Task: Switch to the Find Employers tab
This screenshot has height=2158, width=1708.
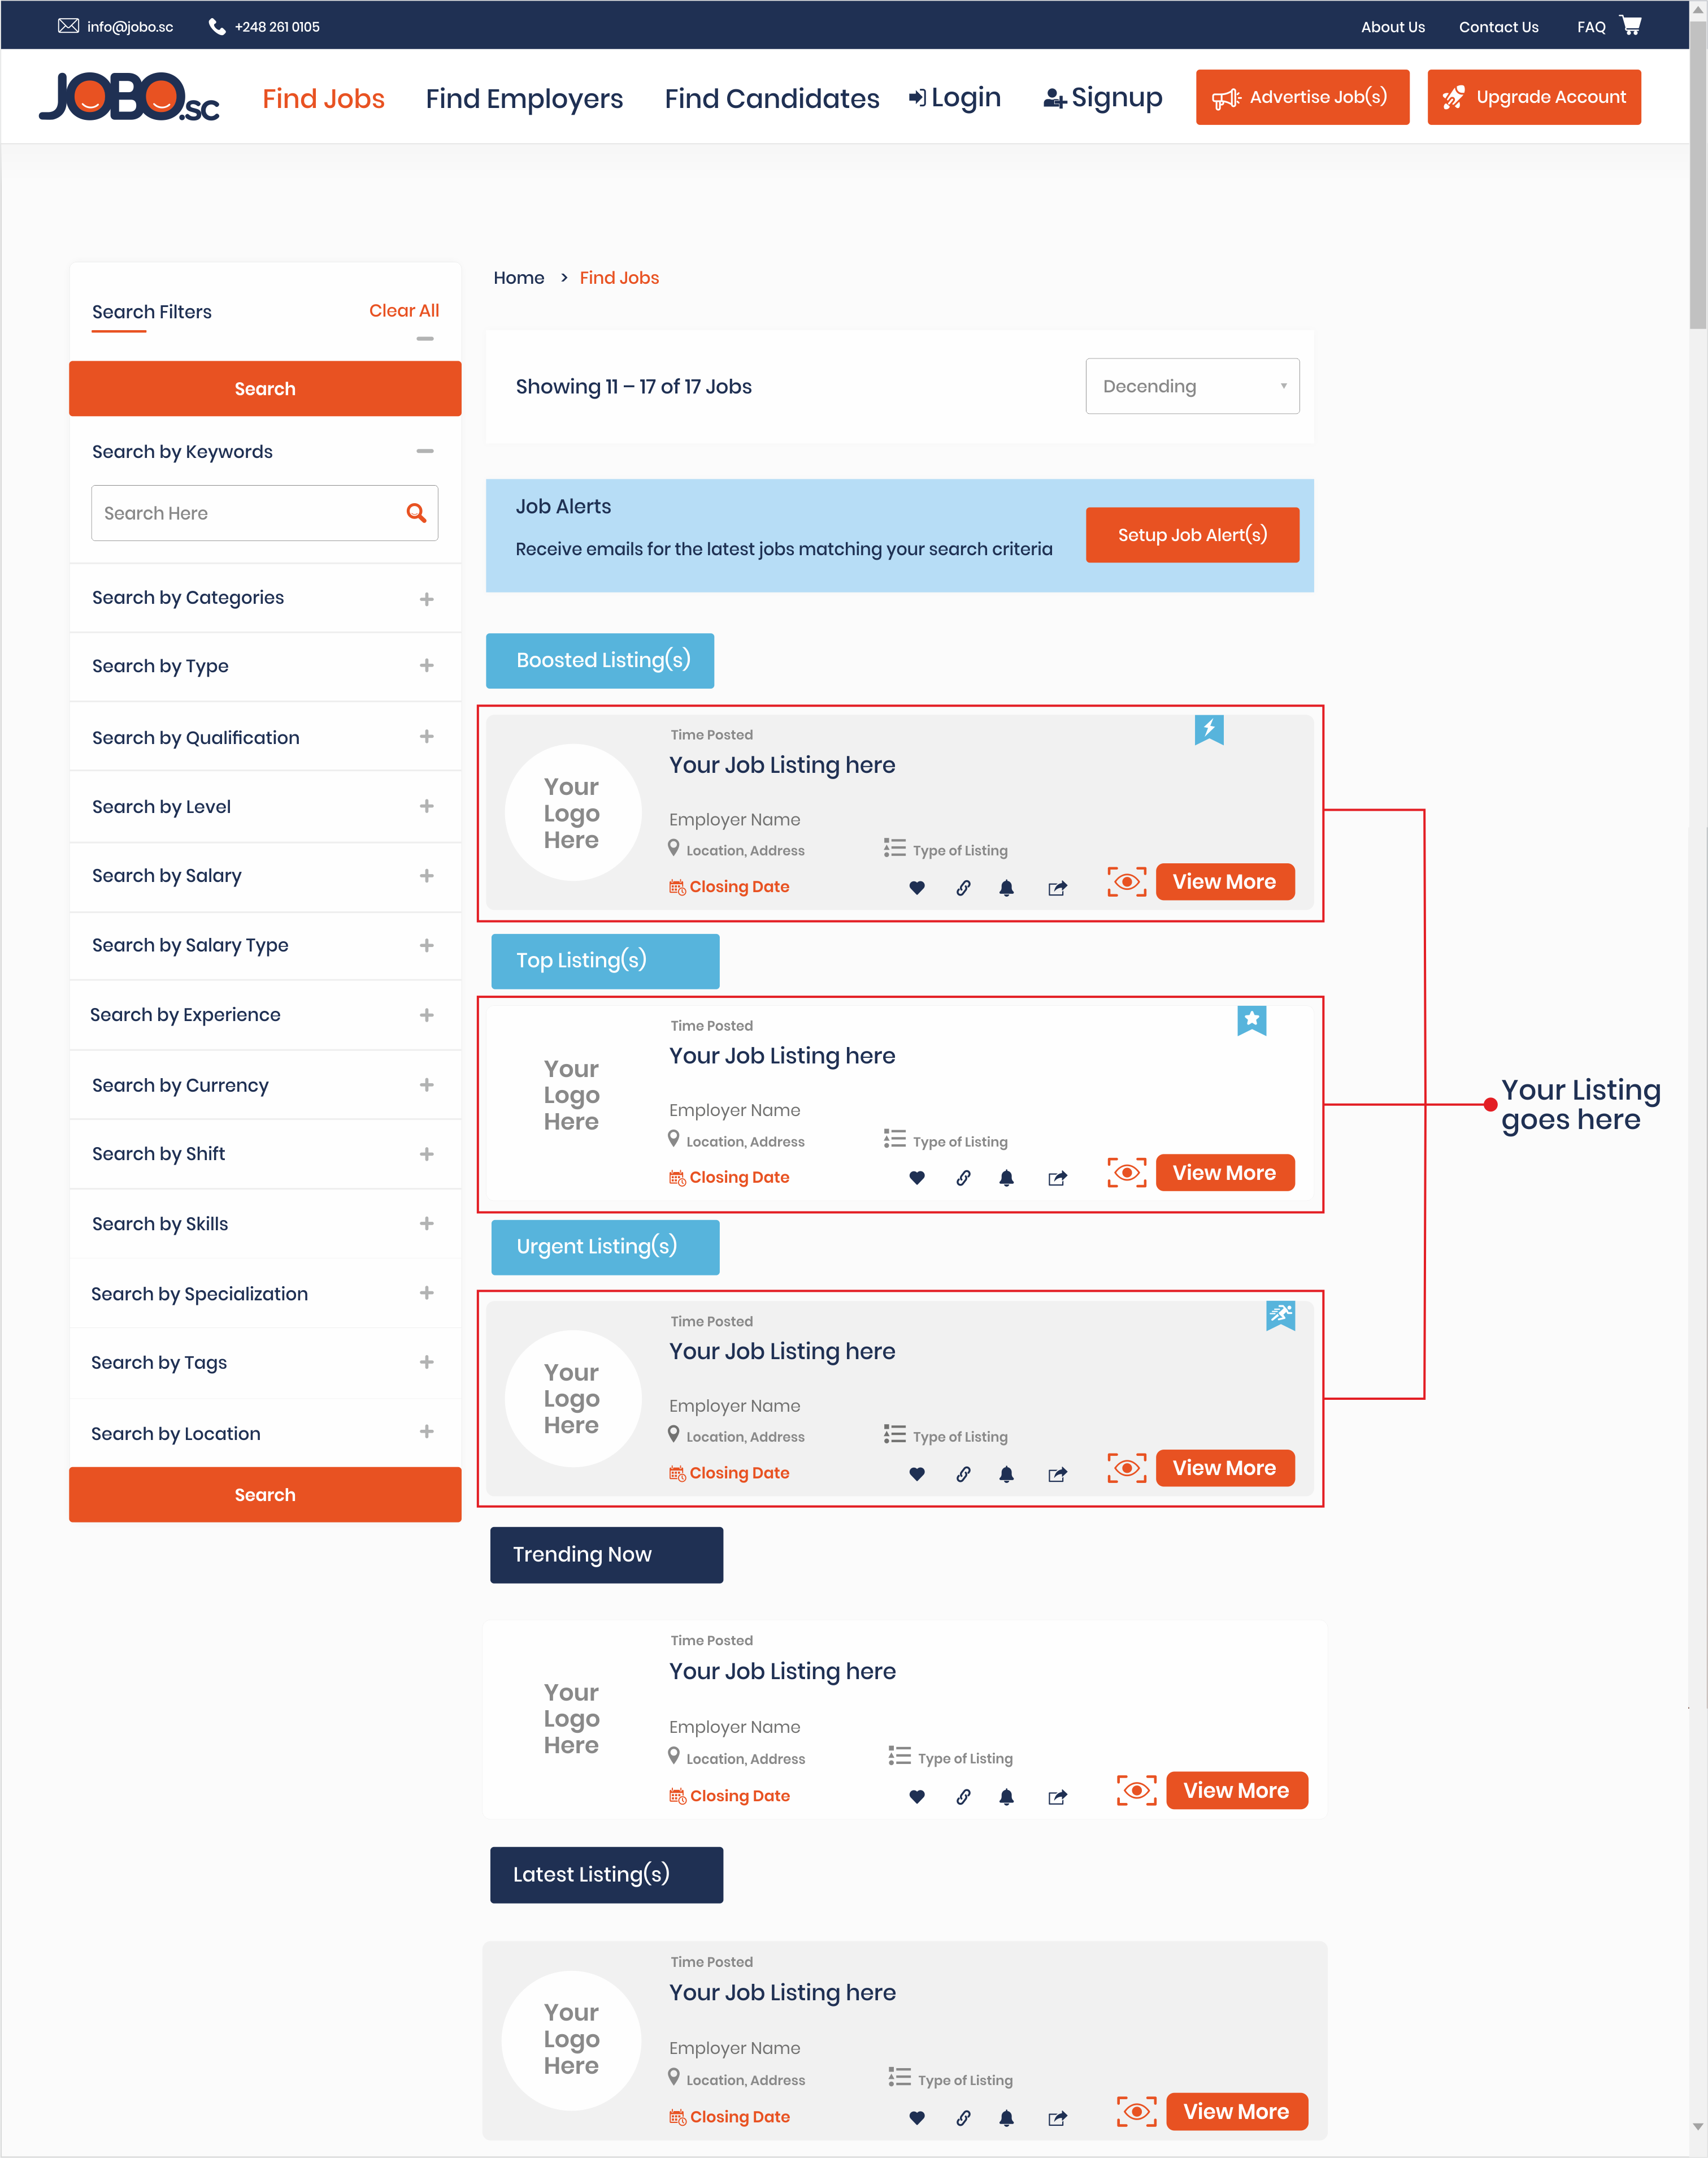Action: (524, 98)
